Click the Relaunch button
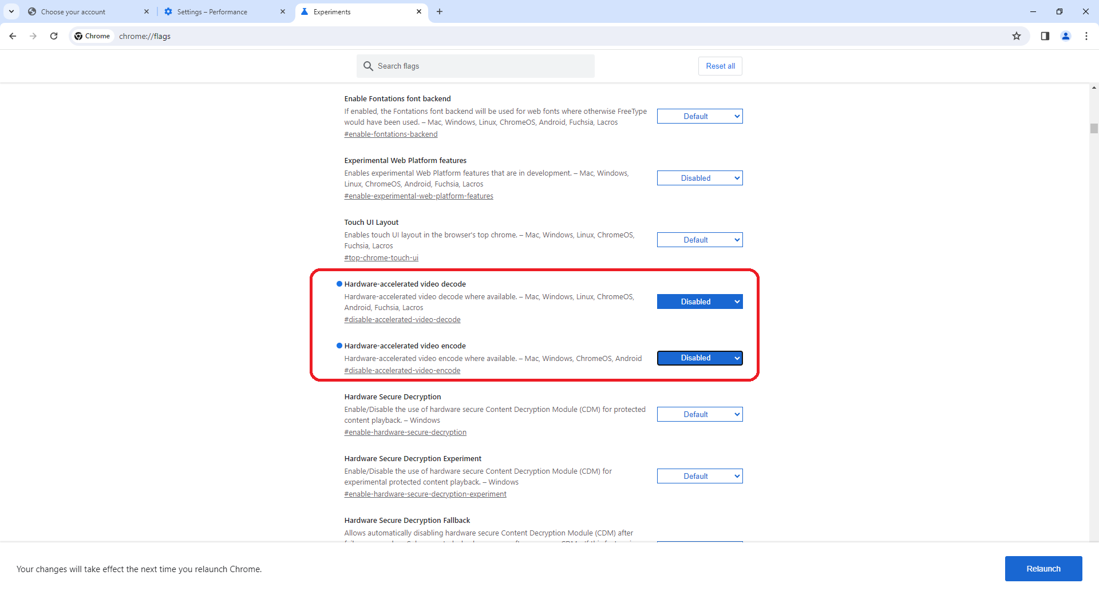This screenshot has height=595, width=1099. coord(1043,569)
